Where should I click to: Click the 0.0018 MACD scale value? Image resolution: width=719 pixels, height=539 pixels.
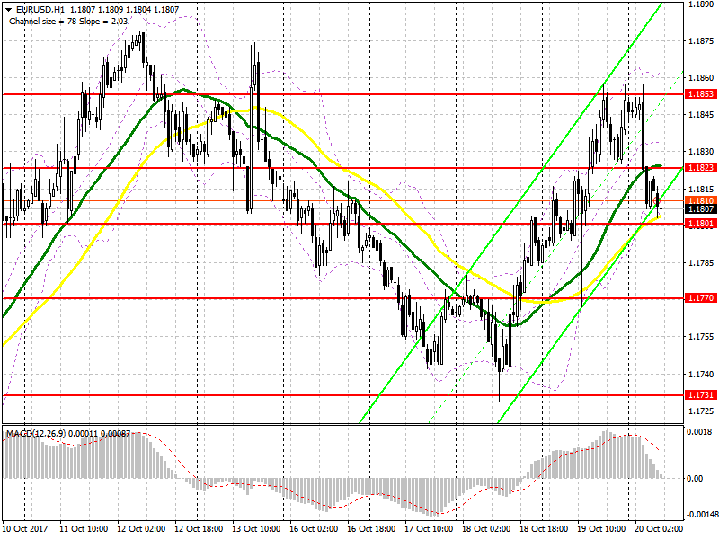[699, 432]
